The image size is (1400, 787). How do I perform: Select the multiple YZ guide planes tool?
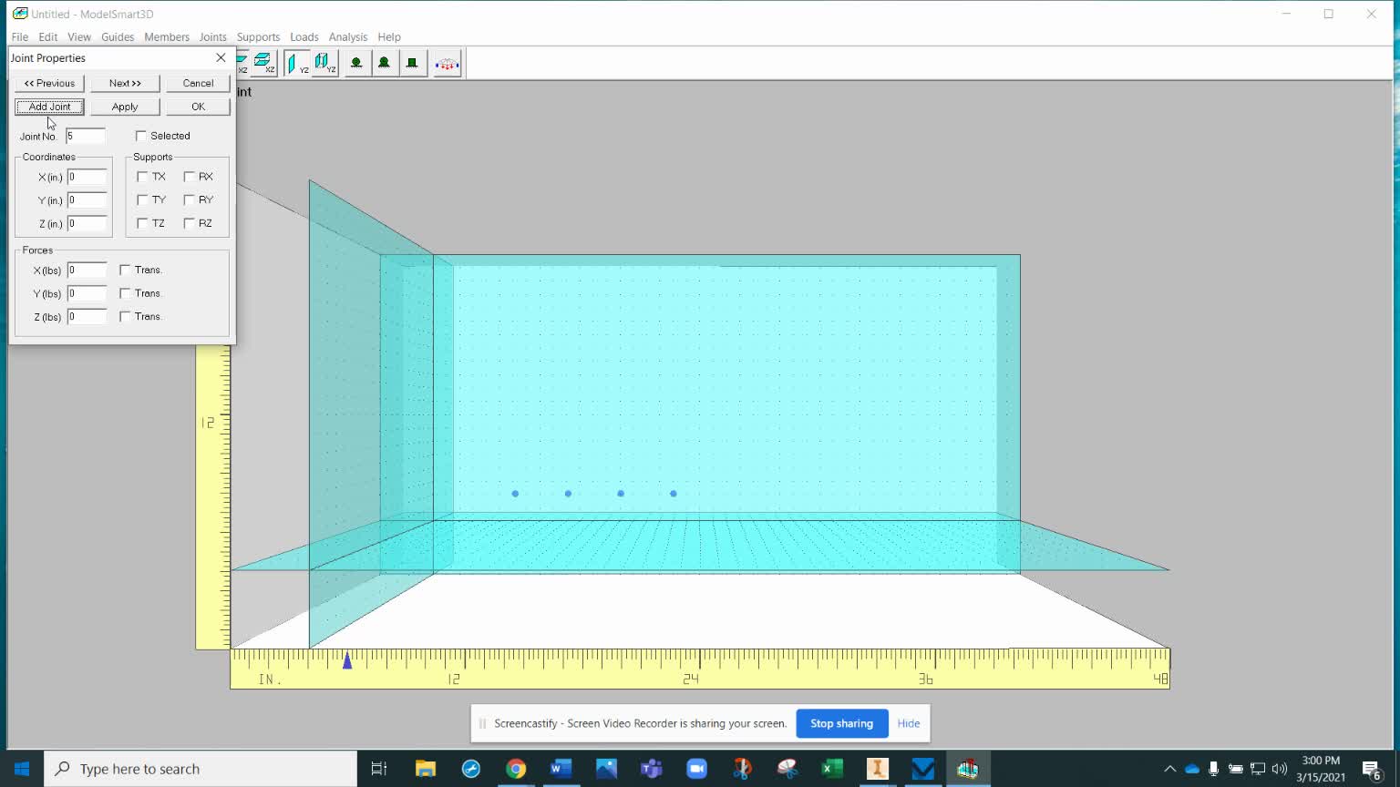pos(324,63)
